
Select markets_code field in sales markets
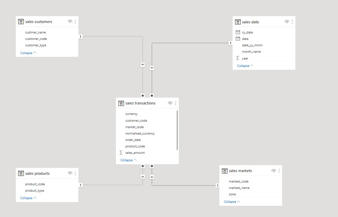239,182
